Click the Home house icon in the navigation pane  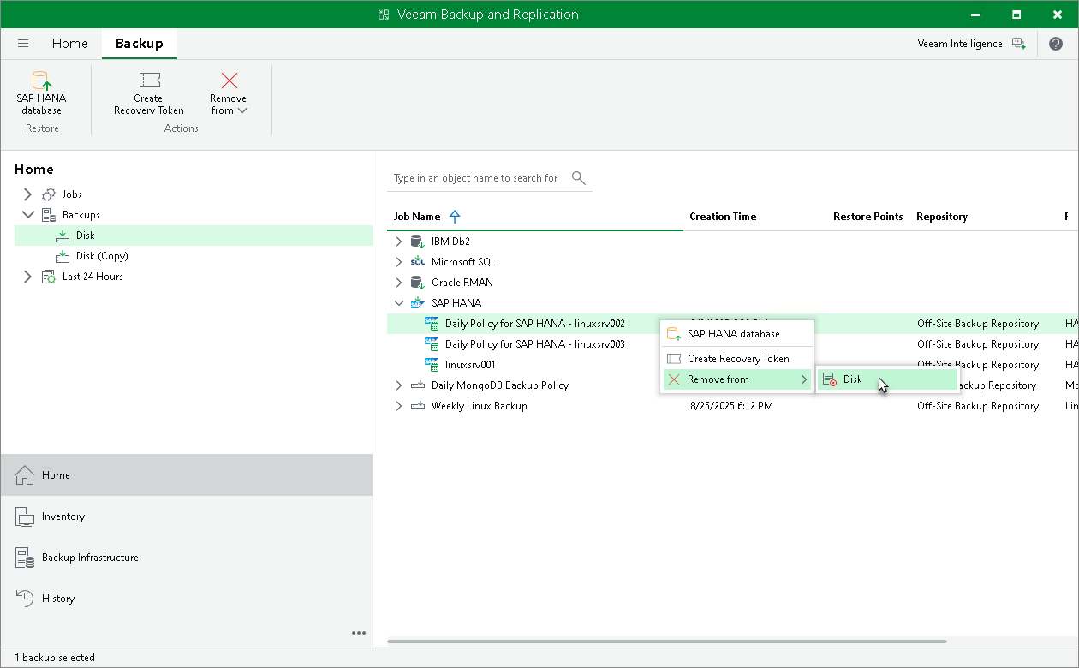25,475
